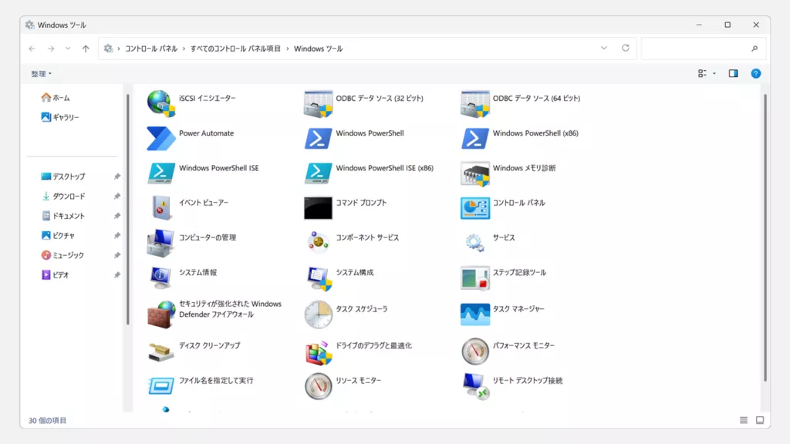
Task: Select the イベント ビューアー icon
Action: [161, 207]
